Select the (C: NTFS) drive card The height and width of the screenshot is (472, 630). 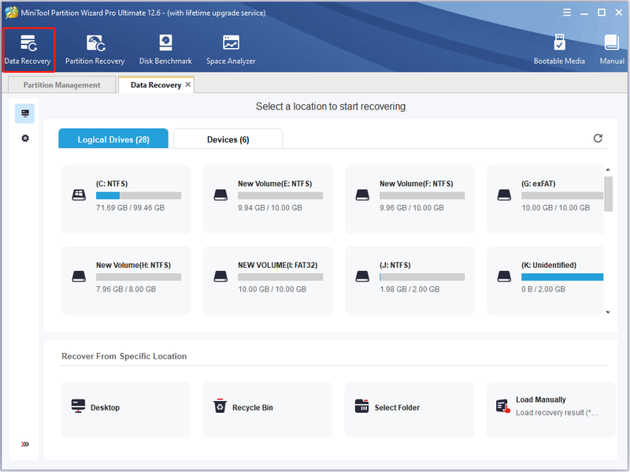[126, 199]
